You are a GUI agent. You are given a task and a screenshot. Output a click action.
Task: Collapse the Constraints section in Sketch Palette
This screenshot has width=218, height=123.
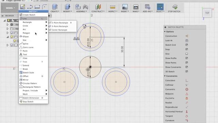click(x=165, y=76)
